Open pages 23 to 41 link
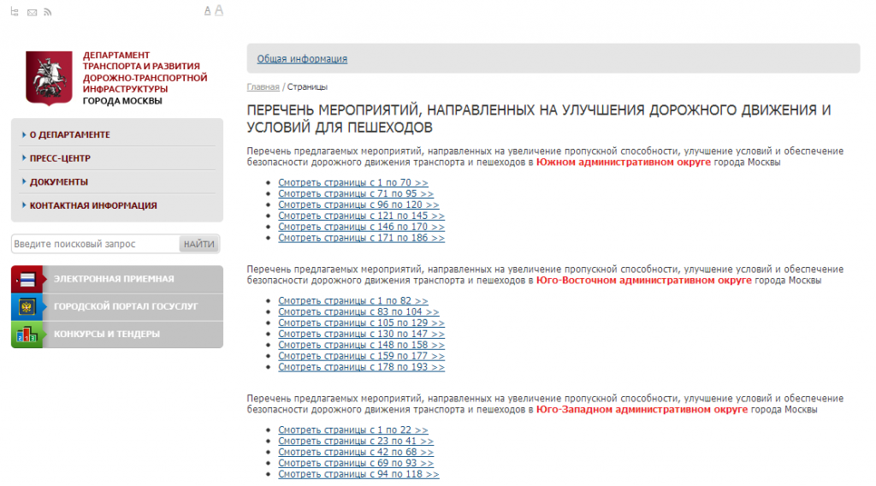Viewport: 876px width, 486px height. click(356, 441)
